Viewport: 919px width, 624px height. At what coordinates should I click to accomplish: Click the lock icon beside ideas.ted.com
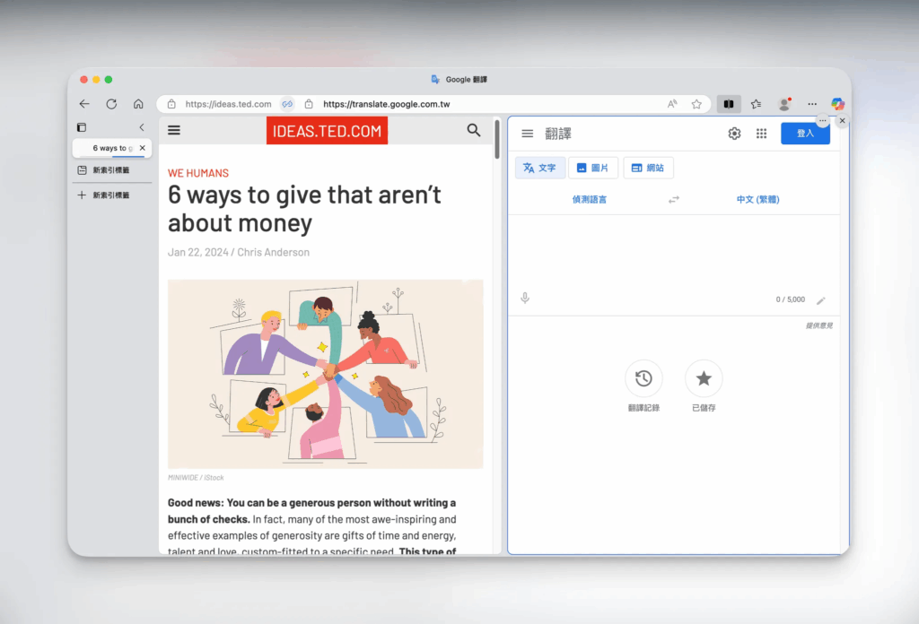tap(171, 104)
